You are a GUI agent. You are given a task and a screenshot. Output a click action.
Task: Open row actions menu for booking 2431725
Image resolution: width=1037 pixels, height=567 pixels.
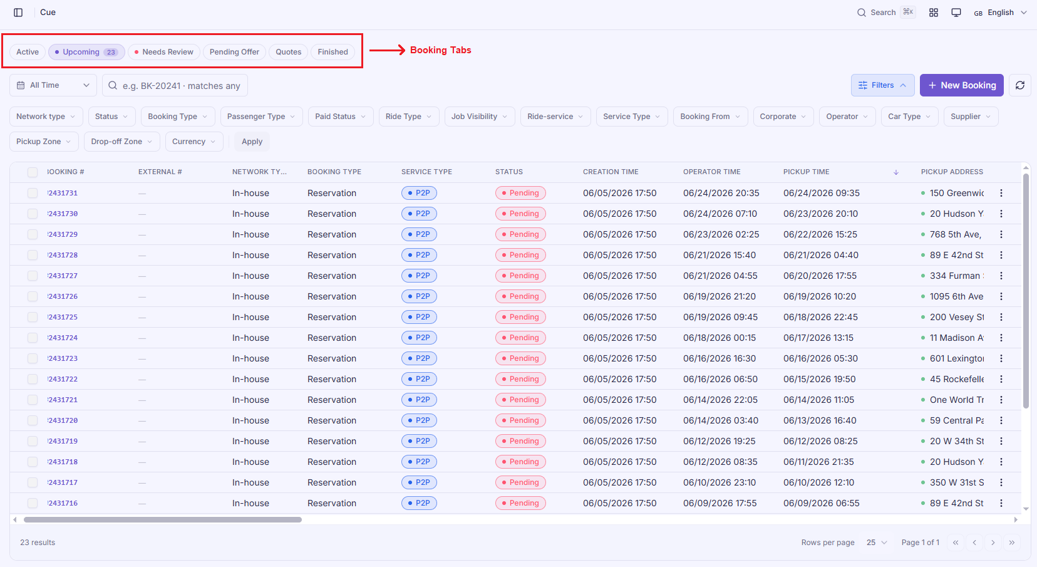click(x=1001, y=317)
